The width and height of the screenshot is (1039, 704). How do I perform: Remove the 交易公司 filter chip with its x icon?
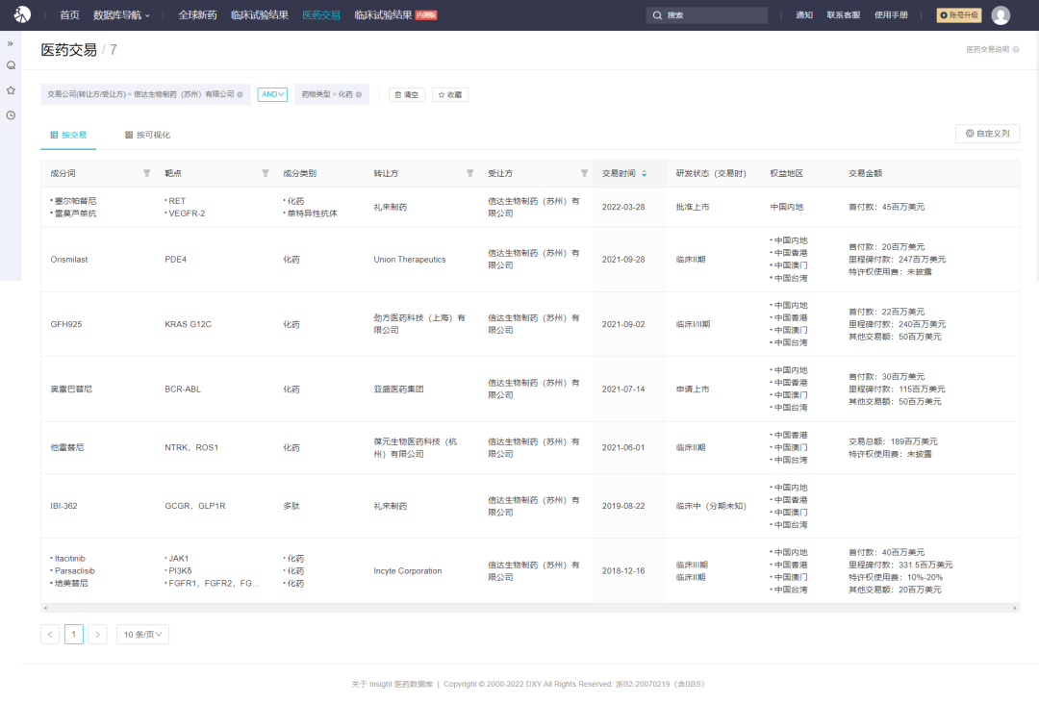tap(240, 94)
